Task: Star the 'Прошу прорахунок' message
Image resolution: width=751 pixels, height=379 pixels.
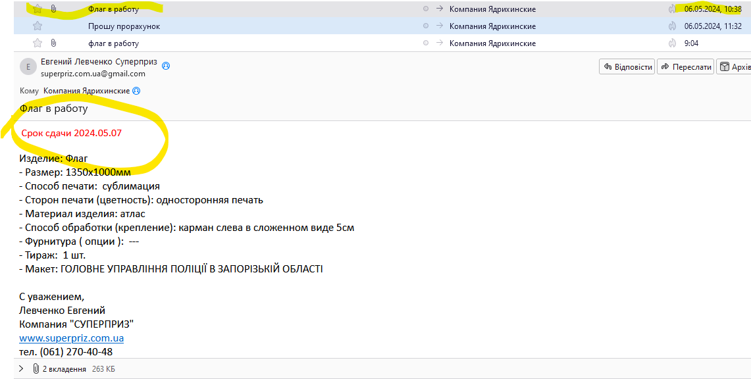Action: [38, 26]
